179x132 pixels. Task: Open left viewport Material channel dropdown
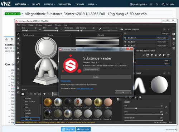point(59,35)
